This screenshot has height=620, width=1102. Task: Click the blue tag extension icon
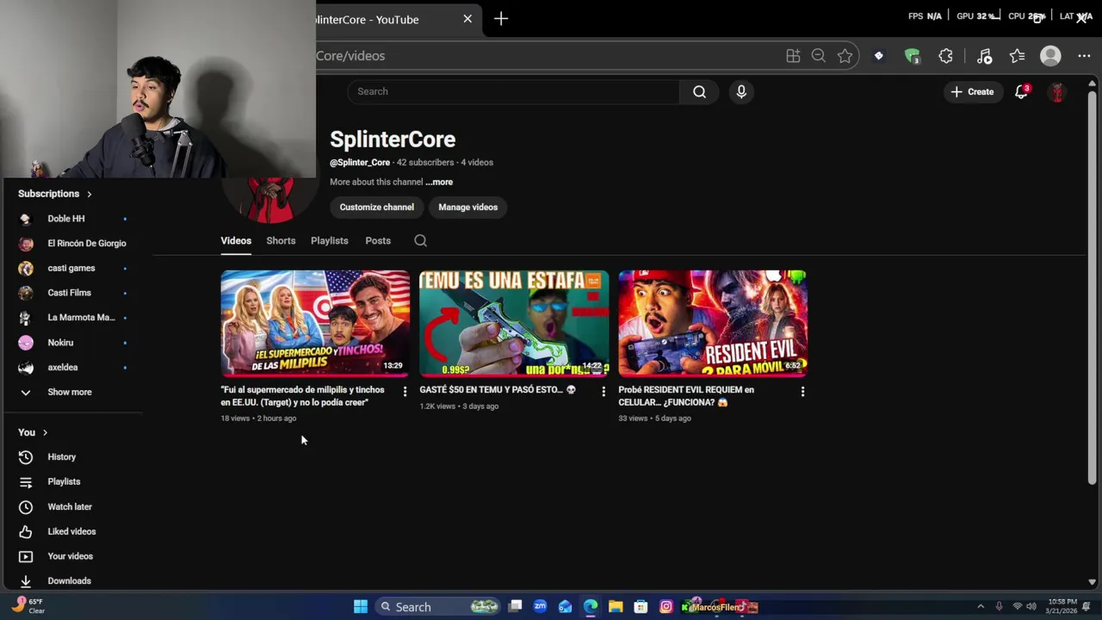click(x=878, y=56)
